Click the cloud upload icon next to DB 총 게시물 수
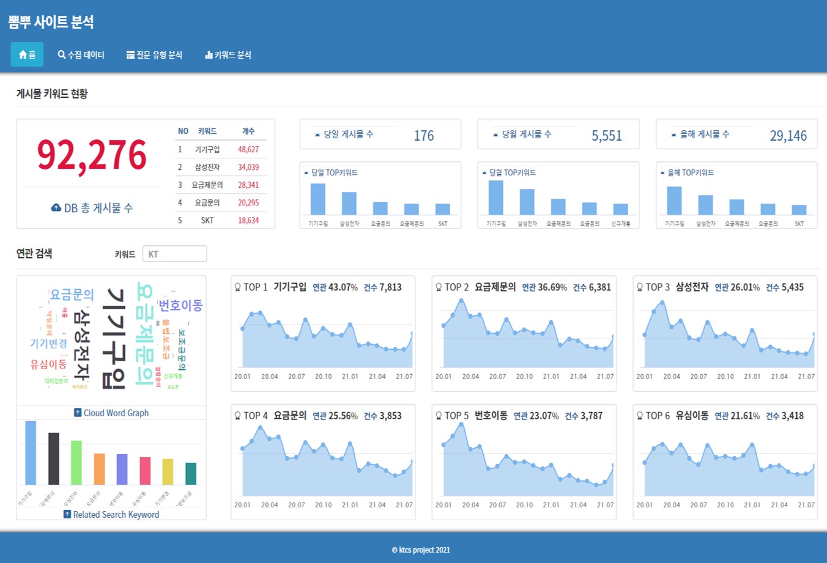This screenshot has width=827, height=563. (x=56, y=208)
